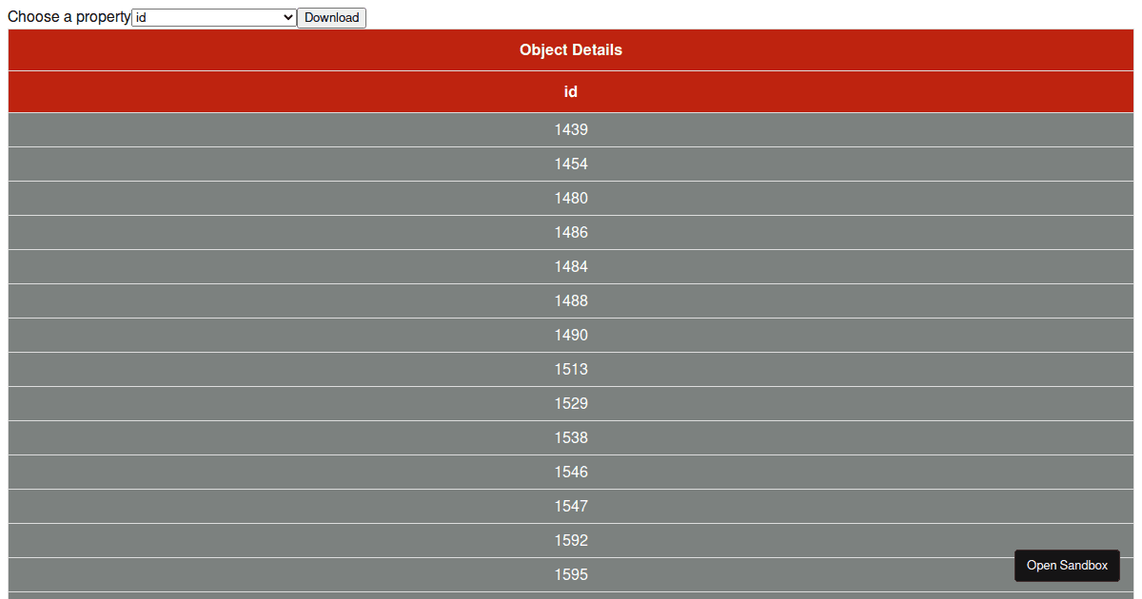
Task: Click row containing 1486
Action: click(x=570, y=232)
